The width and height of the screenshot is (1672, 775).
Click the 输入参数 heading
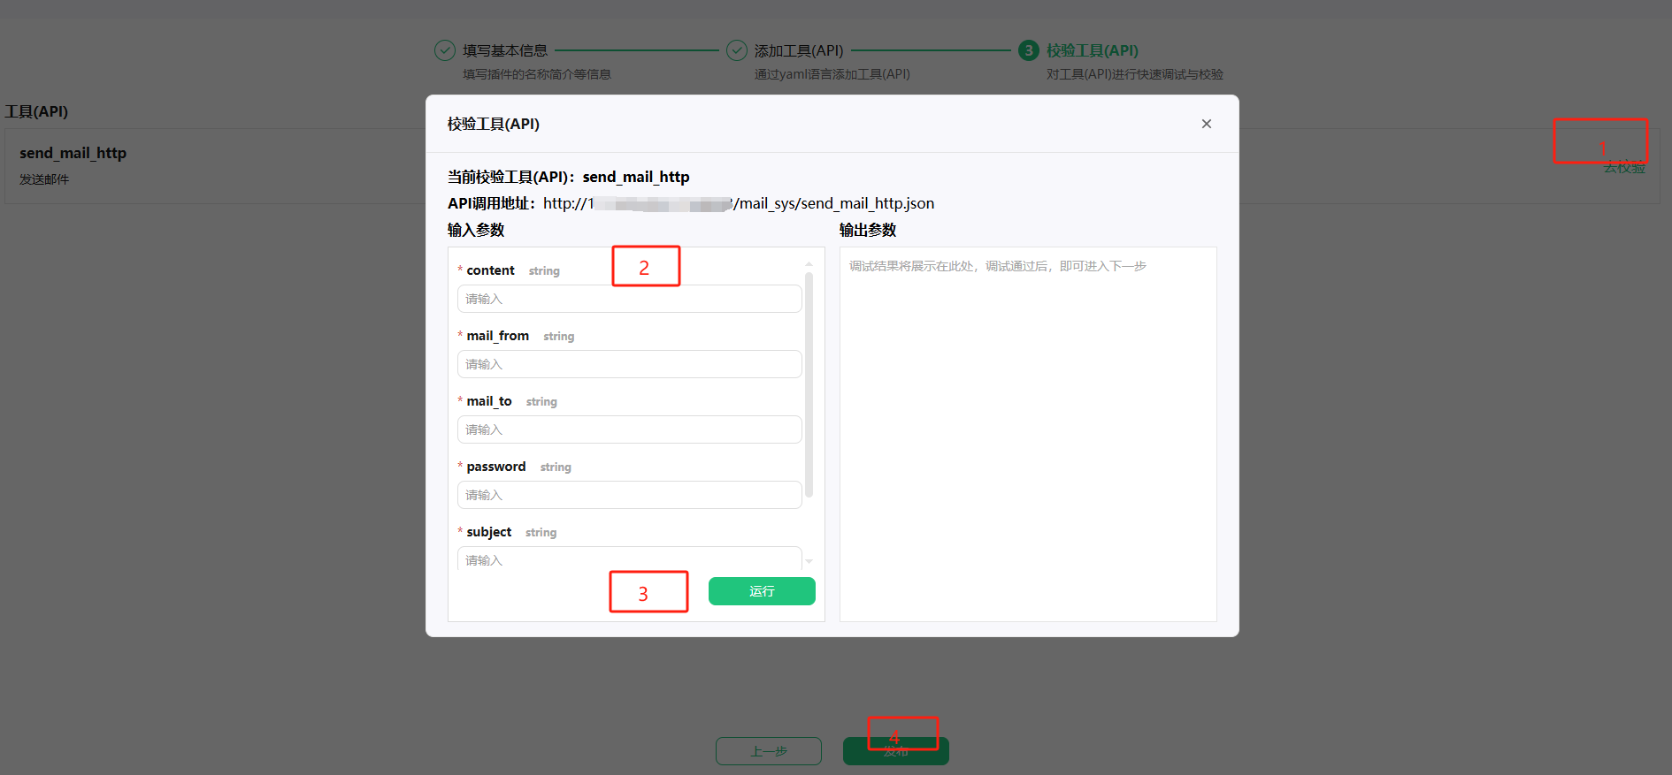point(476,230)
